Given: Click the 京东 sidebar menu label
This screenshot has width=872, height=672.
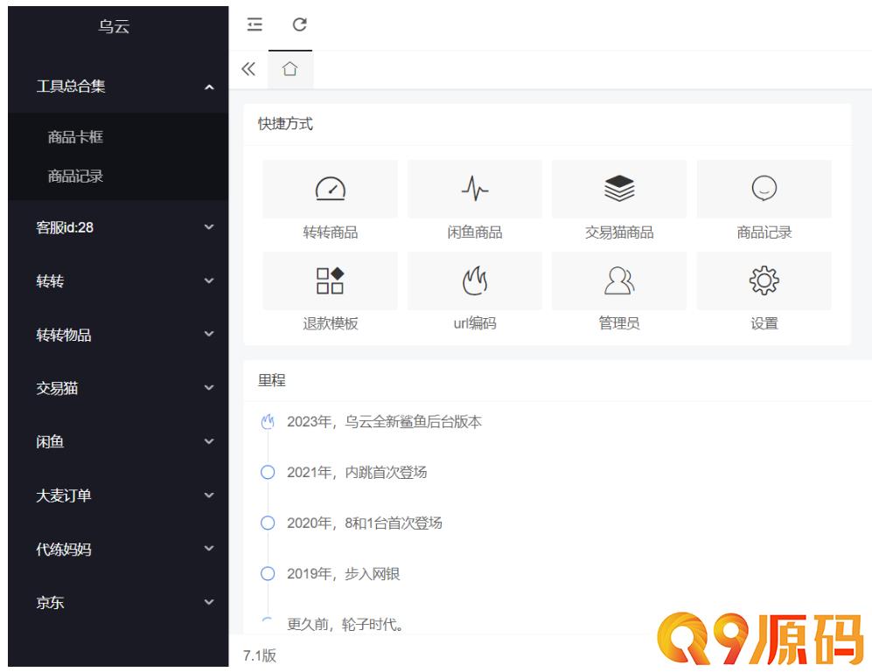Looking at the screenshot, I should 50,602.
